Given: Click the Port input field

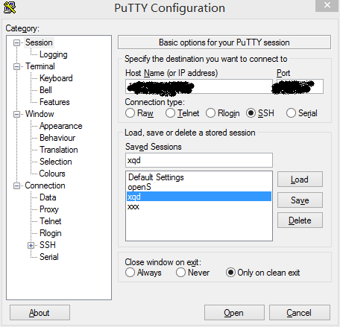Looking at the screenshot, I should (300, 86).
